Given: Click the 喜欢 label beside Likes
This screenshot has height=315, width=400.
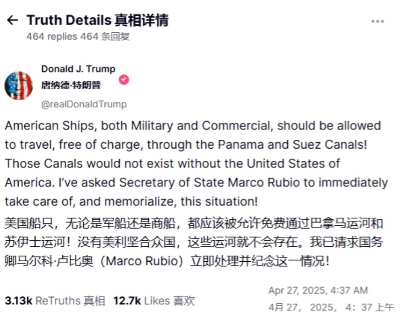Looking at the screenshot, I should pos(184,301).
